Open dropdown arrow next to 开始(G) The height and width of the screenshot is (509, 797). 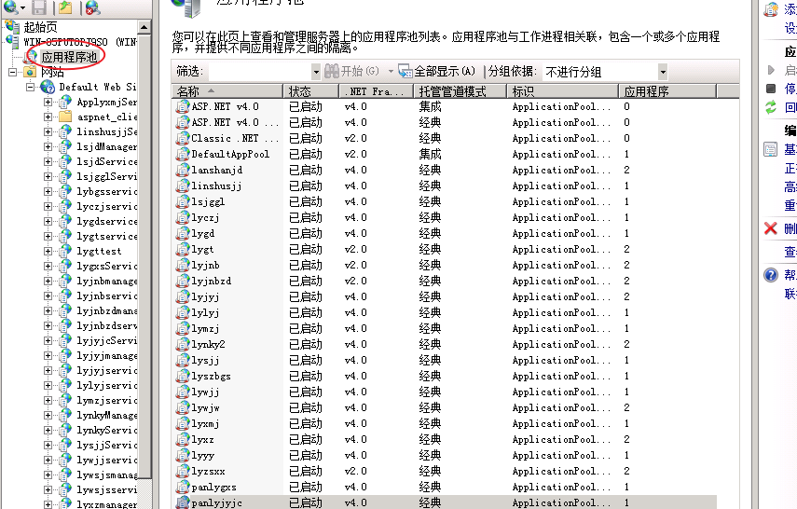tap(391, 72)
